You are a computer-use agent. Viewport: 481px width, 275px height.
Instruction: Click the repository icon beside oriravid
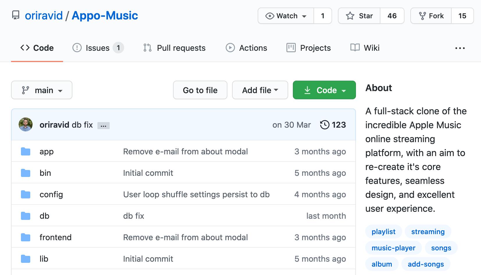coord(16,15)
